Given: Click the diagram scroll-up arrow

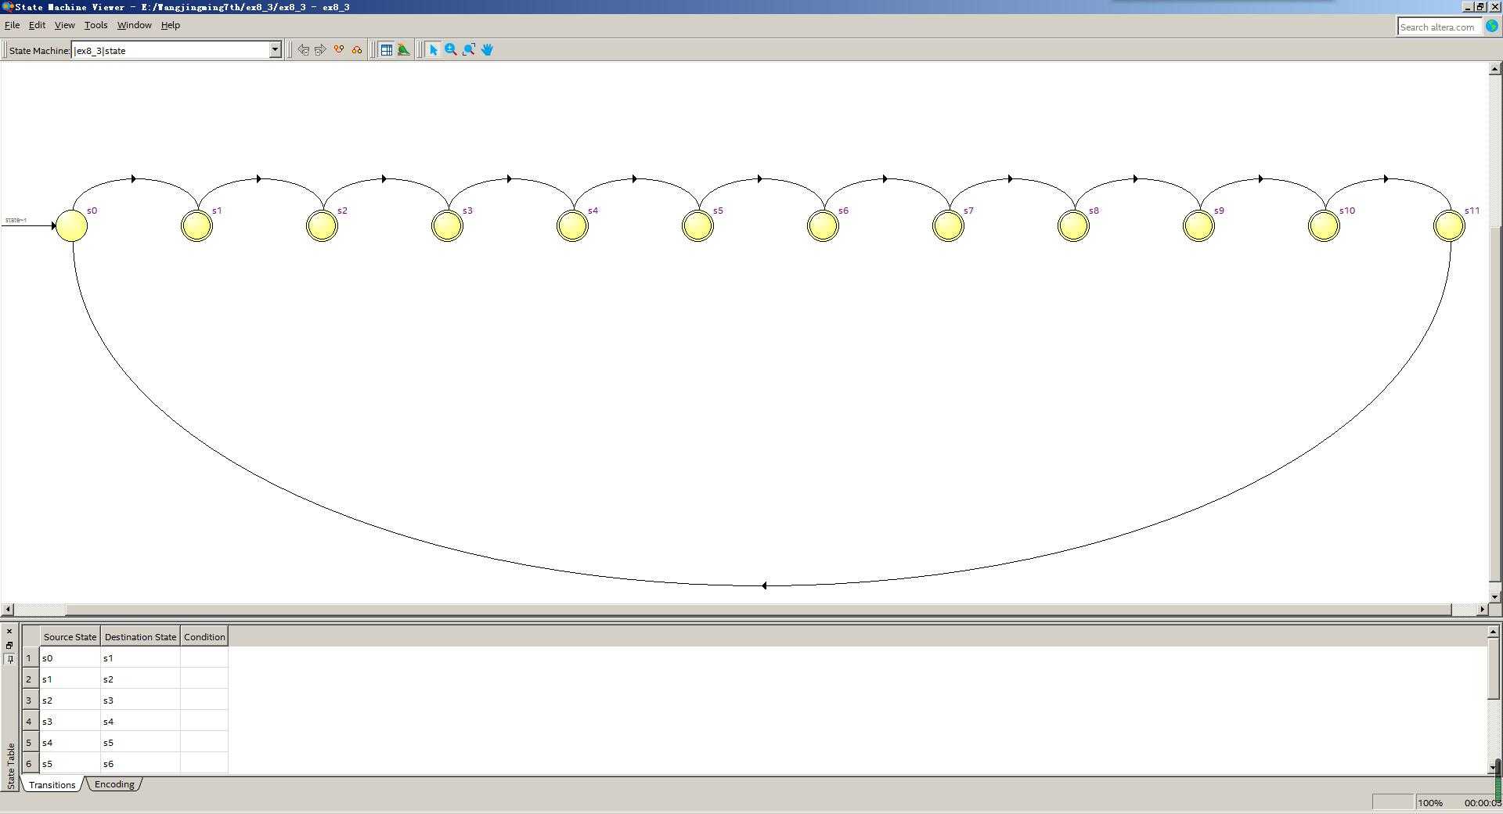Looking at the screenshot, I should click(1494, 69).
